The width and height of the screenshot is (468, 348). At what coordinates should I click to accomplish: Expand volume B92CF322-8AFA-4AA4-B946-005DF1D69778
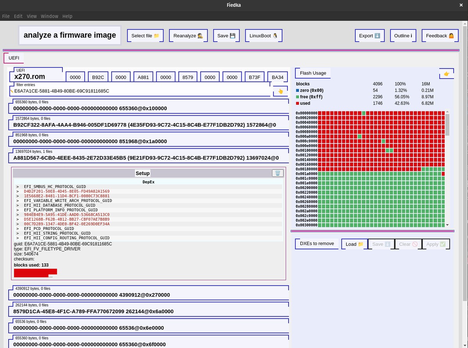148,124
